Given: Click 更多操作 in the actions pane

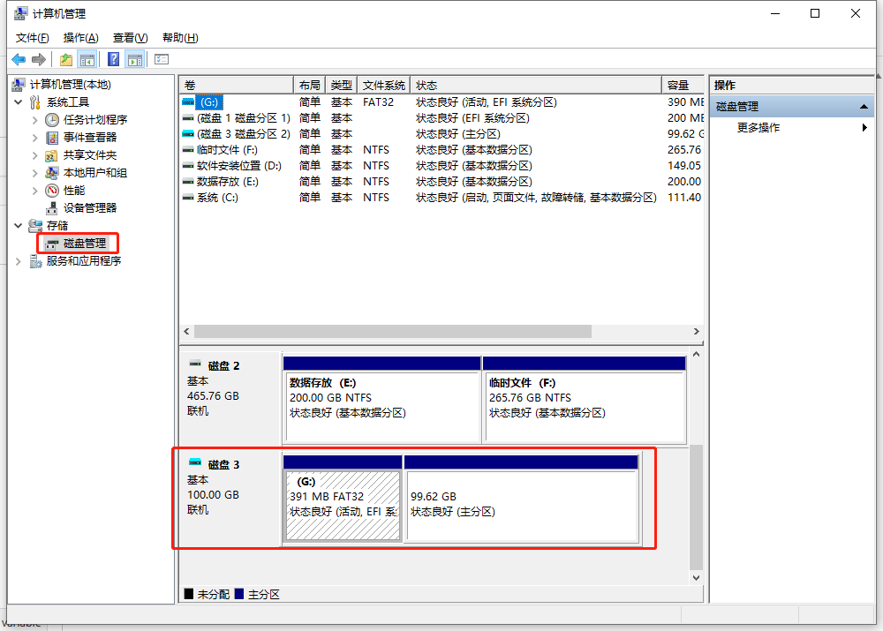Looking at the screenshot, I should tap(758, 128).
